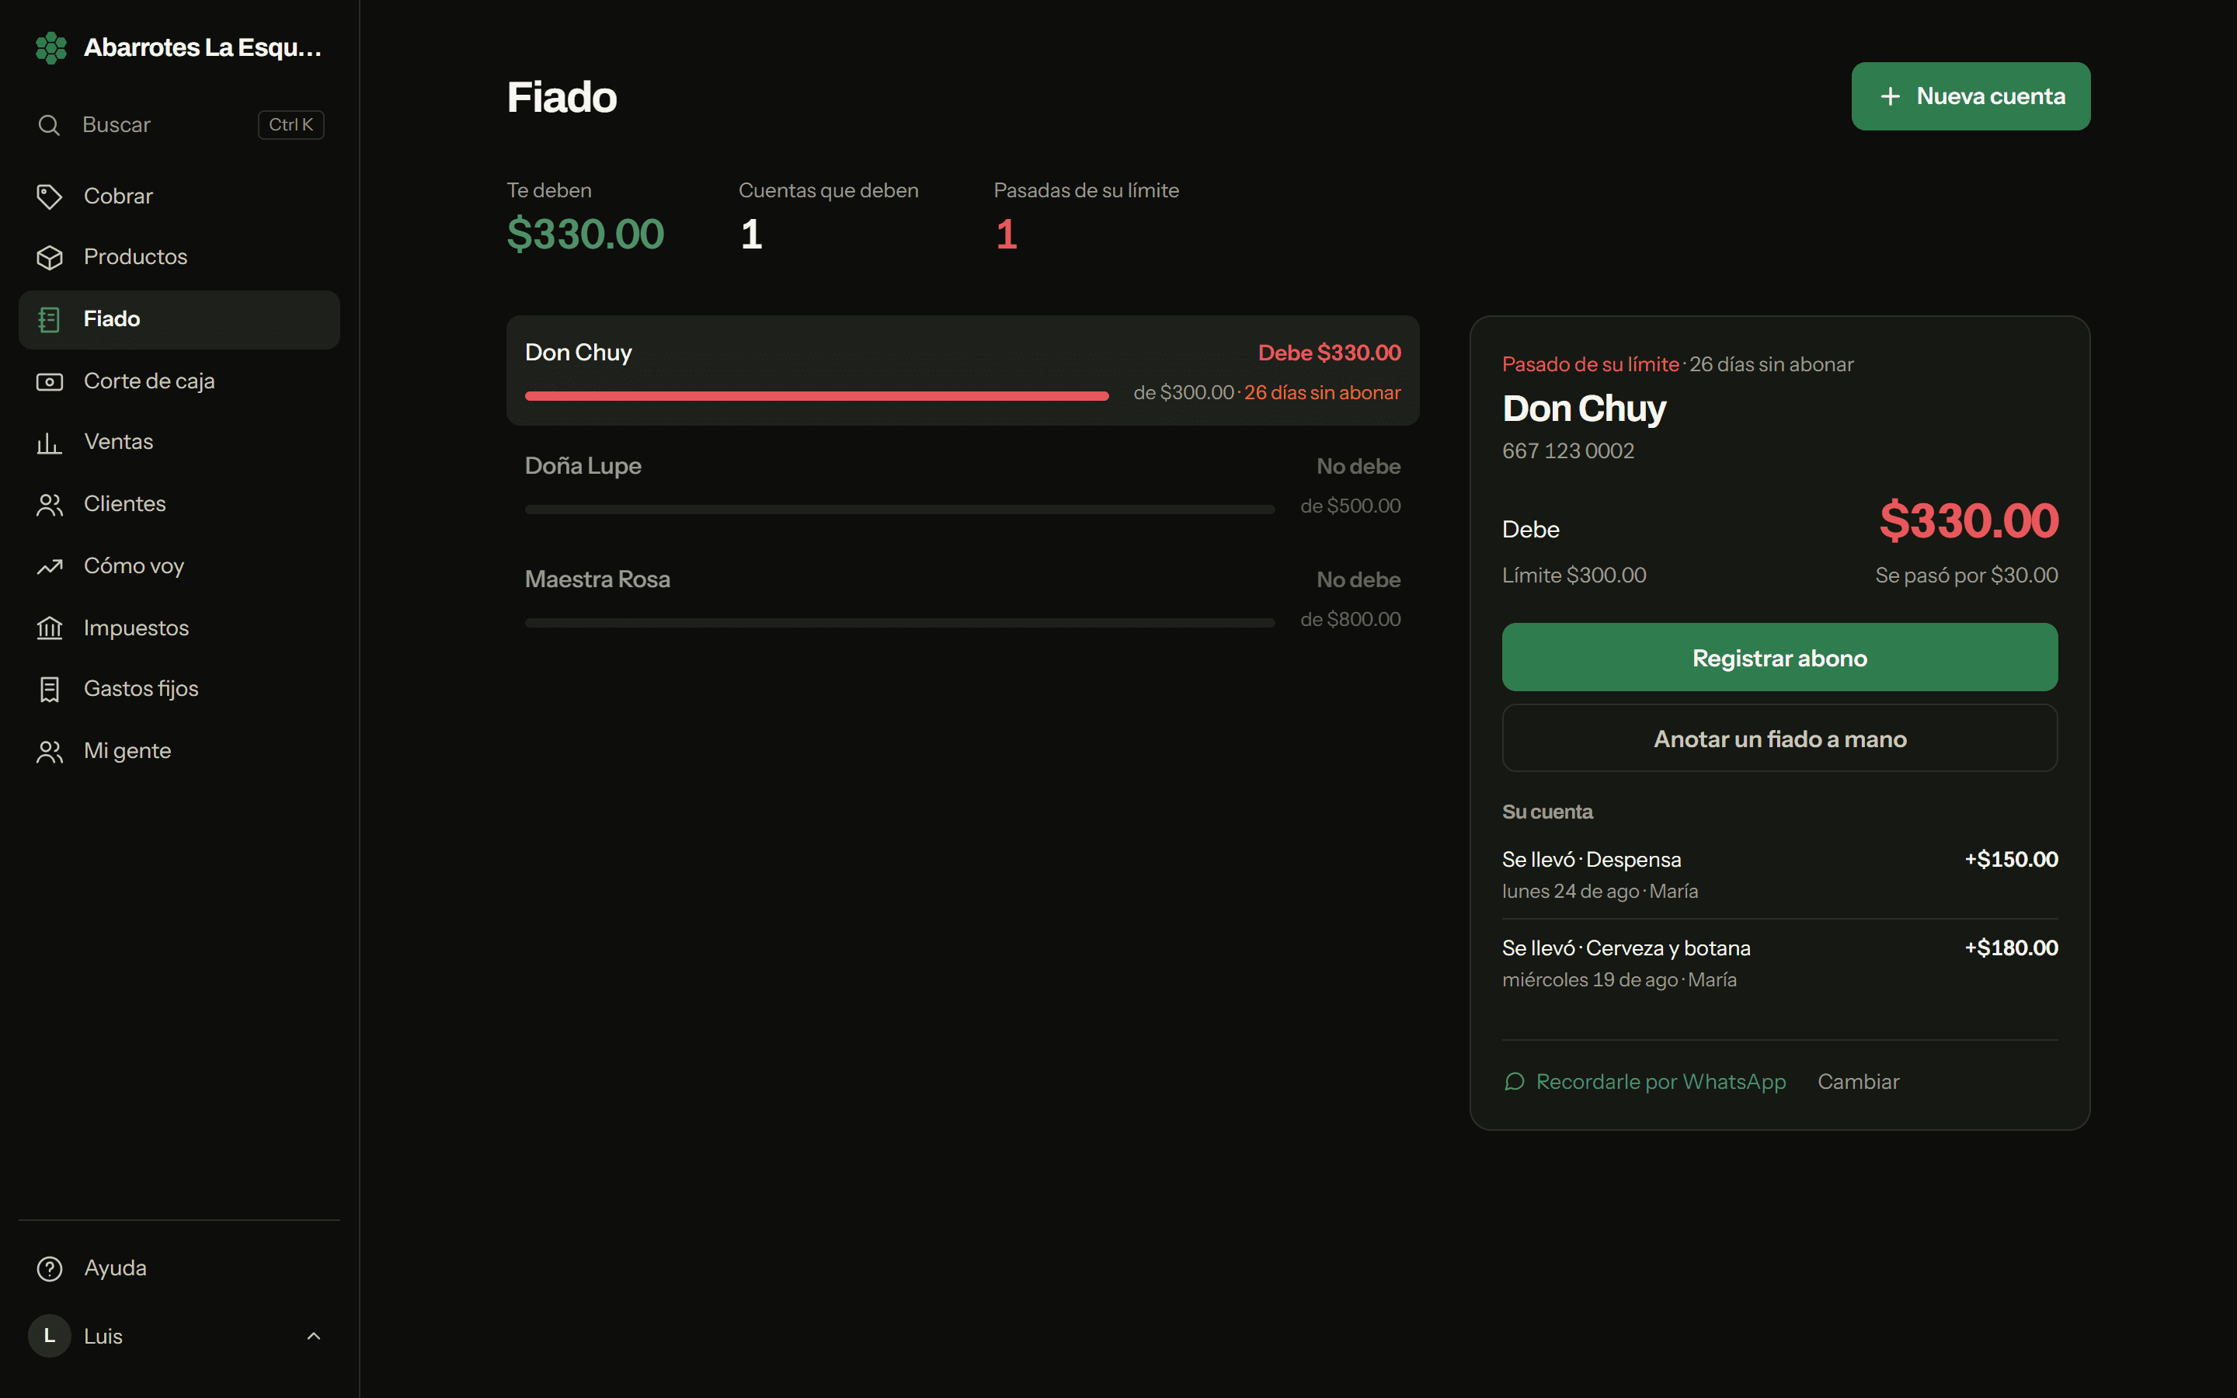Open the Impuestos bank building icon

click(x=49, y=628)
